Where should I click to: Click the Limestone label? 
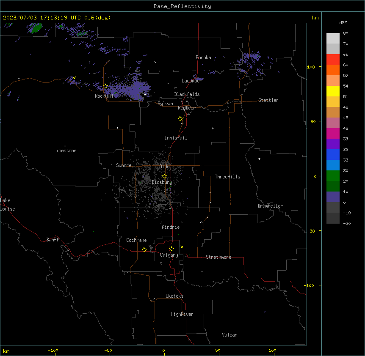click(65, 151)
